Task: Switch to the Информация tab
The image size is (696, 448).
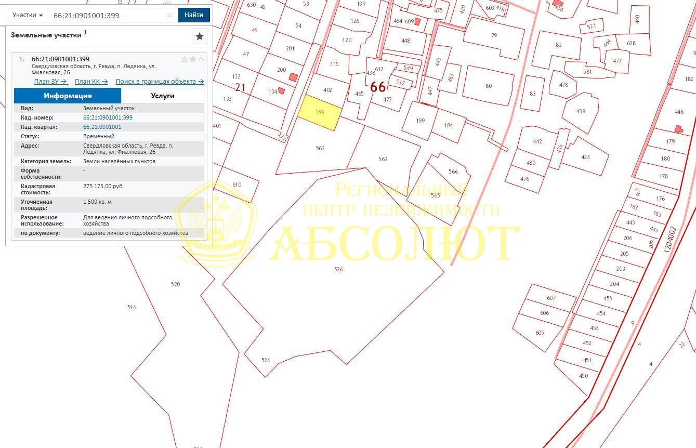Action: point(68,96)
